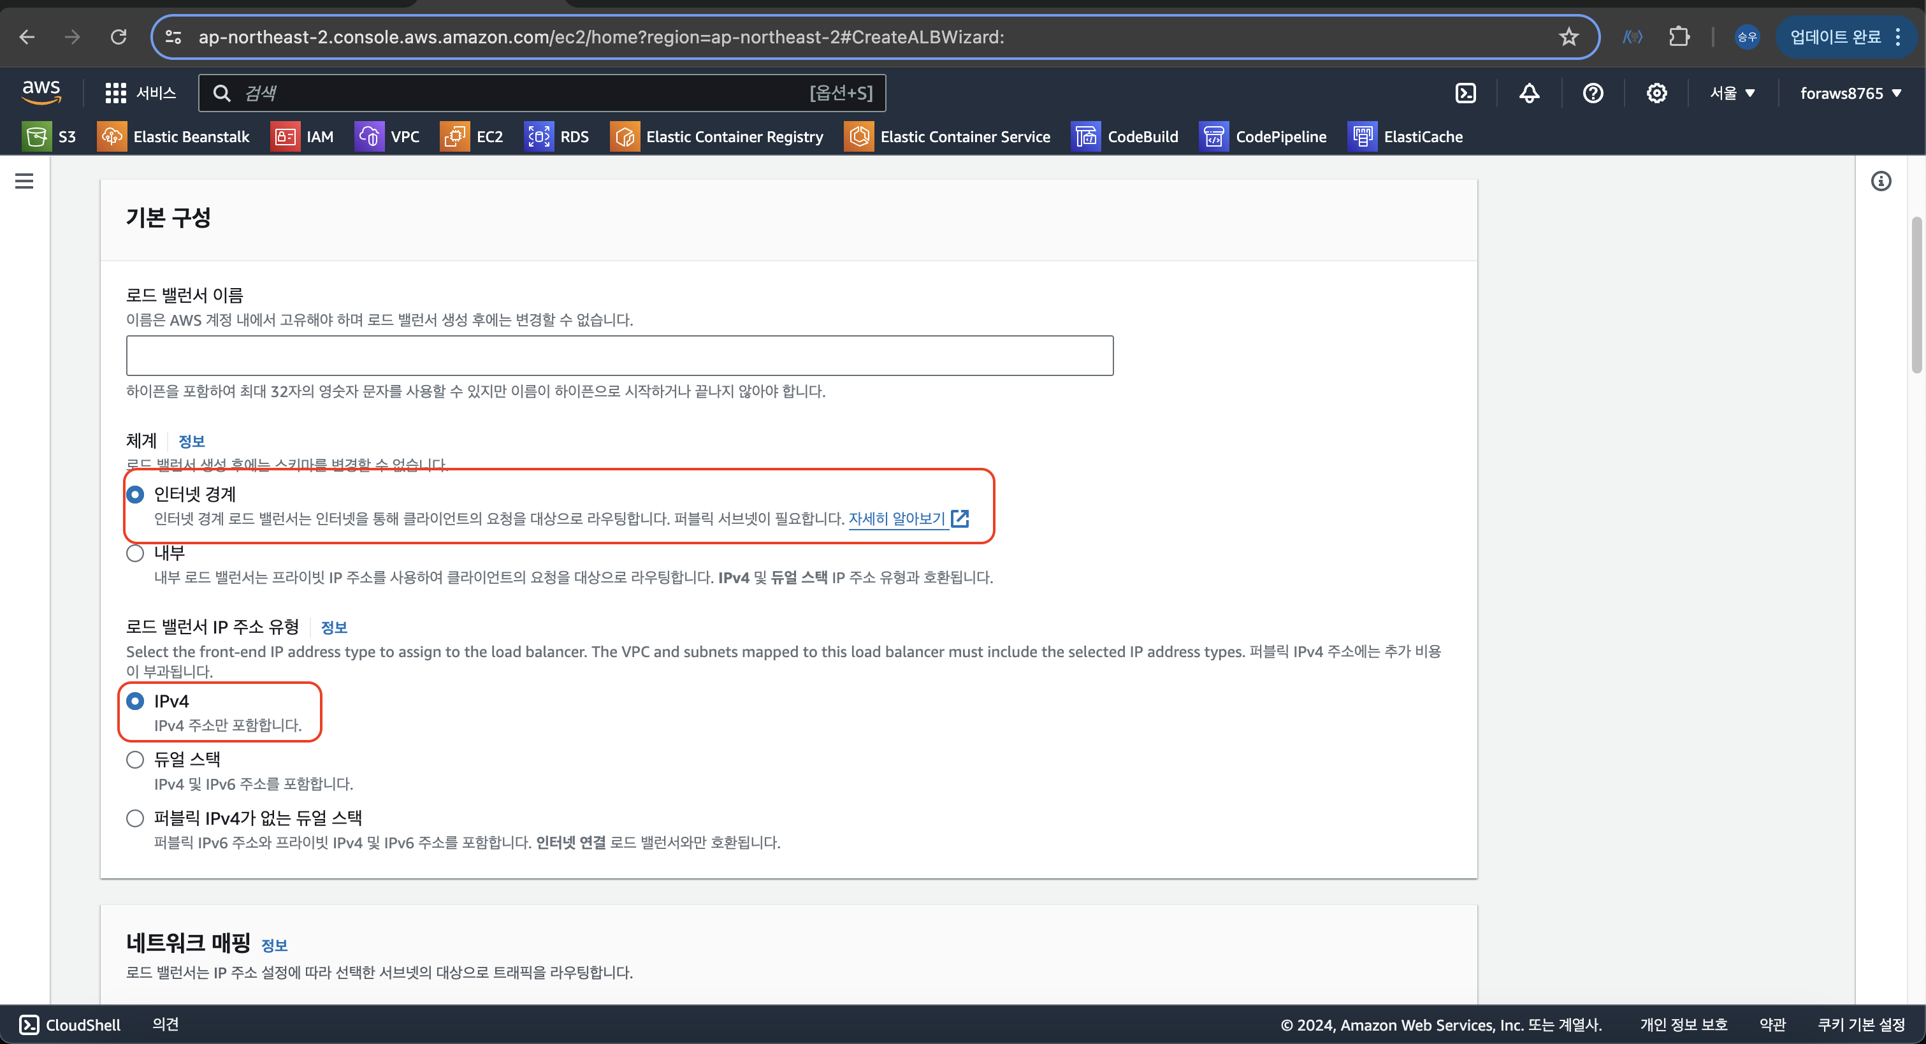This screenshot has height=1044, width=1926.
Task: Select 퍼블릭 IPv4가 없는 듀얼 스택 option
Action: (135, 818)
